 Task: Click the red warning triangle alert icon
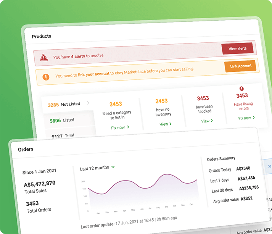coord(44,57)
